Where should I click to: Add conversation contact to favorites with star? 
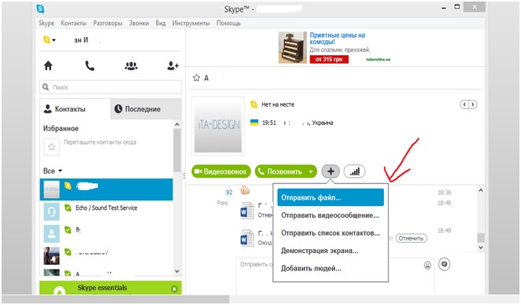[x=197, y=78]
